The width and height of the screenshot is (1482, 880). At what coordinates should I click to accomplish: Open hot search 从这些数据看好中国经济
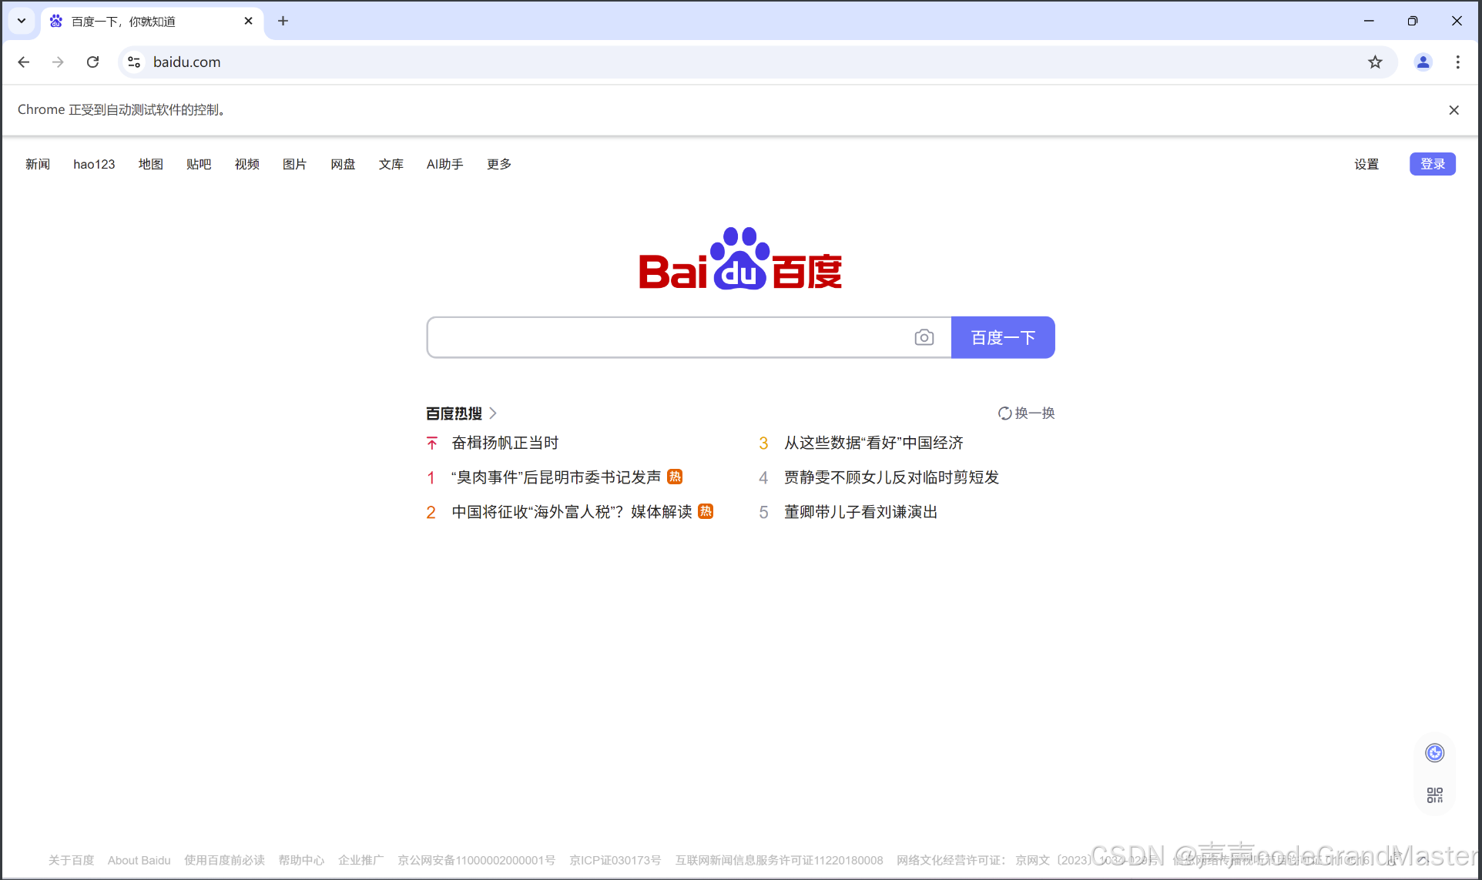(873, 443)
